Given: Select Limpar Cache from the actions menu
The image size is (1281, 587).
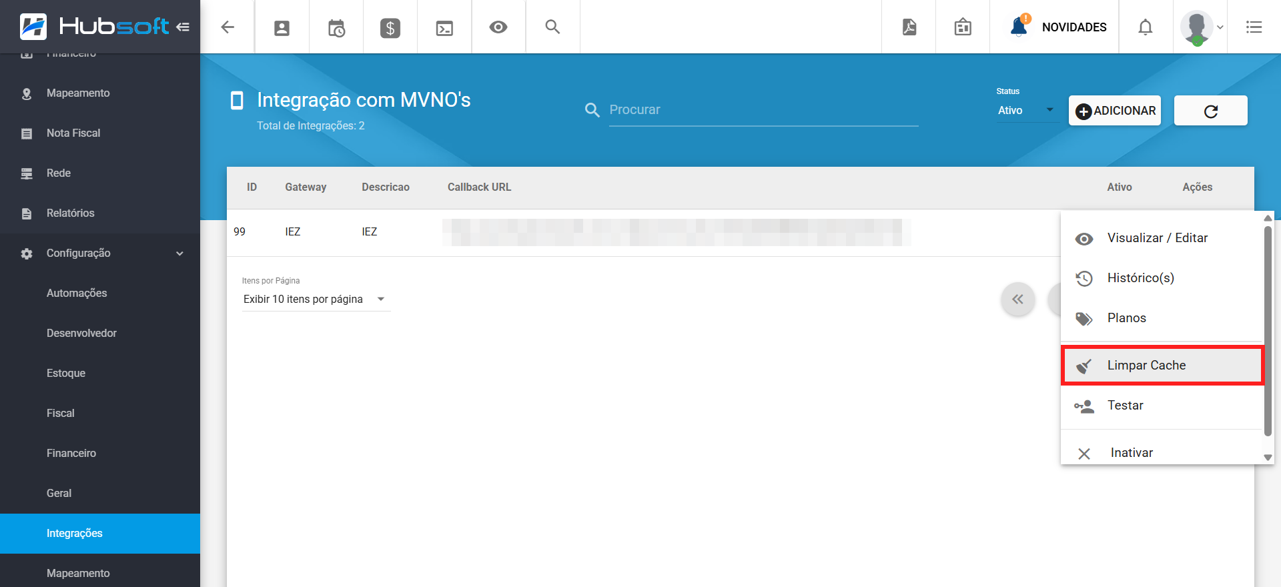Looking at the screenshot, I should tap(1161, 366).
